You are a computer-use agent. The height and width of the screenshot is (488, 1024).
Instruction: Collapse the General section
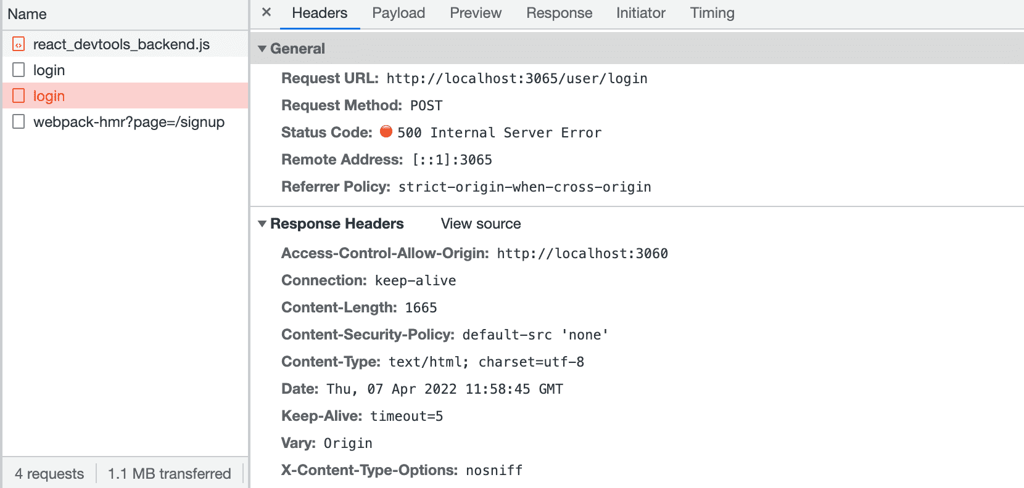[262, 49]
